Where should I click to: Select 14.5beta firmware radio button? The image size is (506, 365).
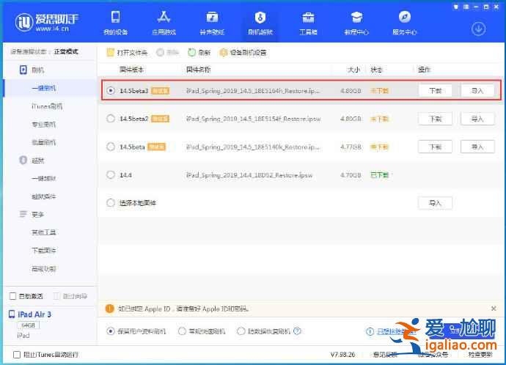pyautogui.click(x=111, y=147)
